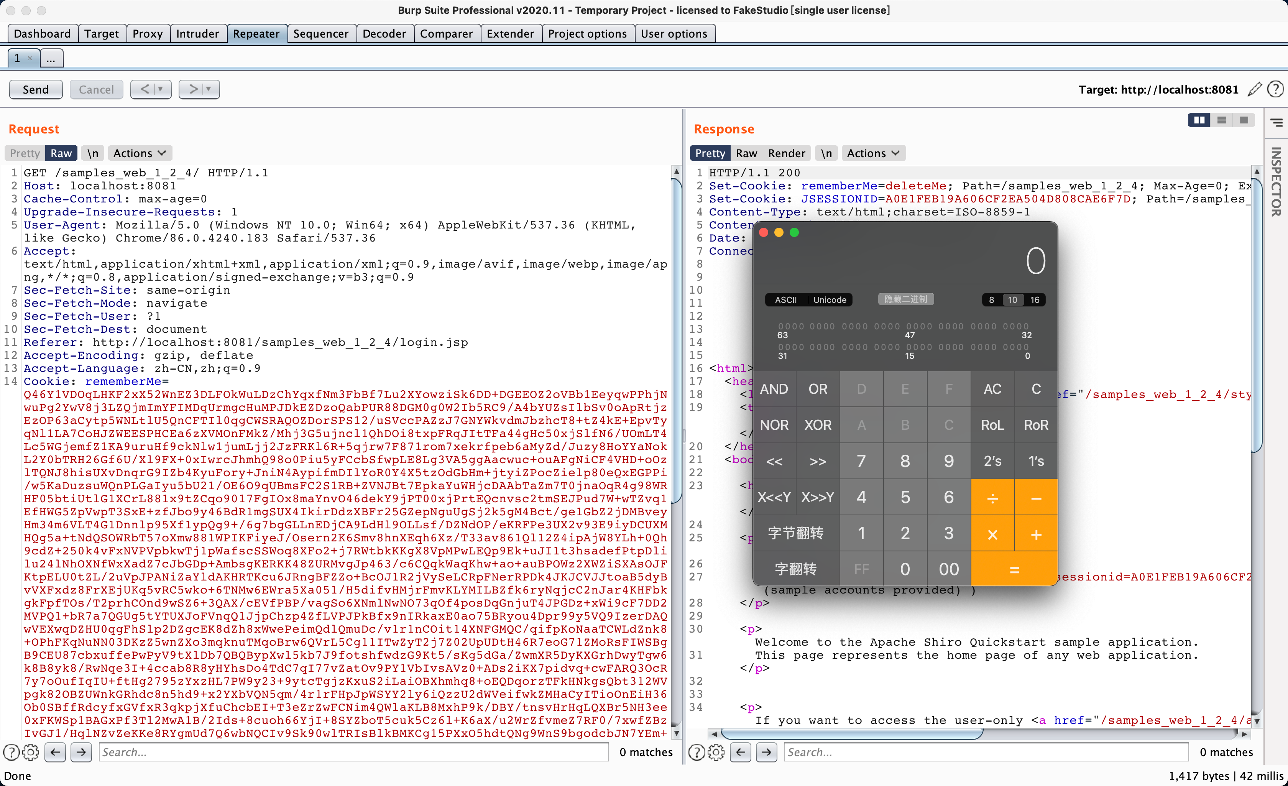The image size is (1288, 786).
Task: Switch to top-bottom stacked layout icon
Action: click(1222, 120)
